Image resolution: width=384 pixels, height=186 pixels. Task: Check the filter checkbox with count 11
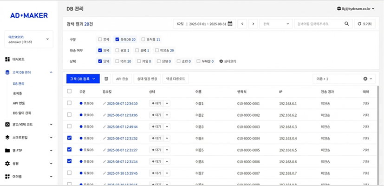[143, 39]
